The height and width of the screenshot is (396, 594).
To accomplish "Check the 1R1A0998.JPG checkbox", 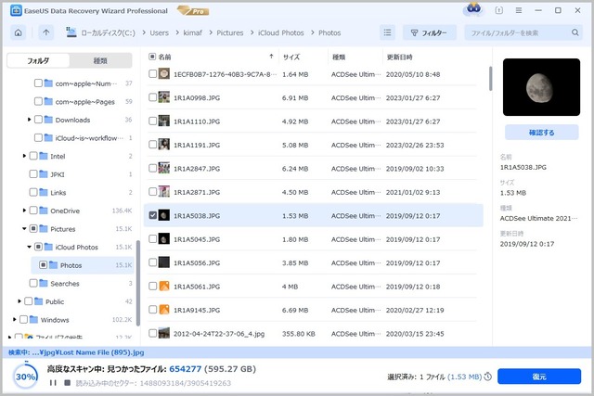I will click(152, 97).
